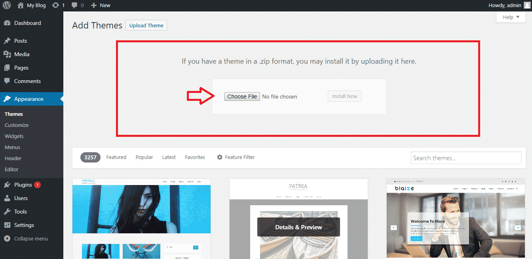
Task: Click the Pages icon in the sidebar
Action: tap(7, 68)
